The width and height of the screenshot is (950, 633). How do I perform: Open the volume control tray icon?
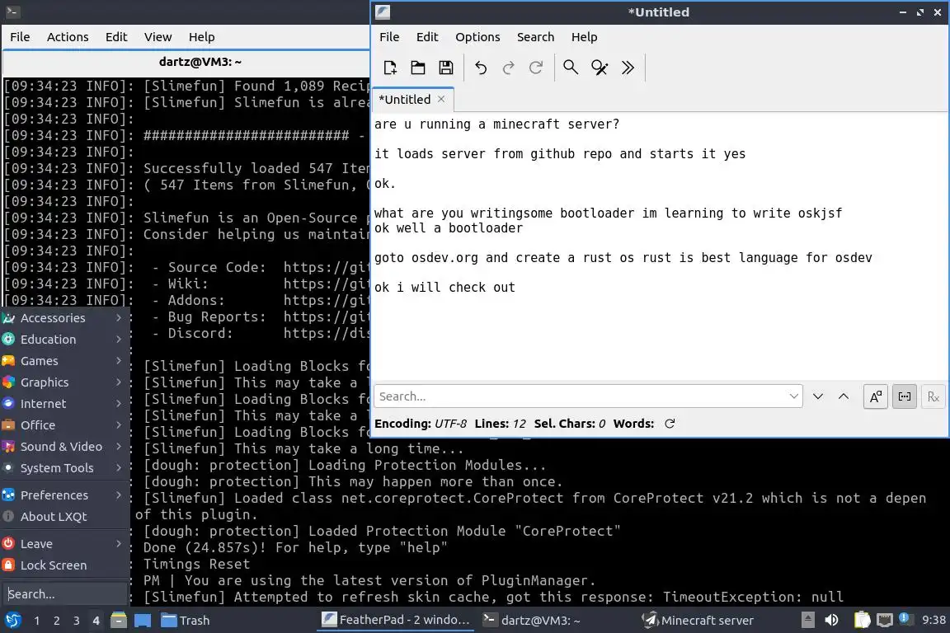click(832, 621)
